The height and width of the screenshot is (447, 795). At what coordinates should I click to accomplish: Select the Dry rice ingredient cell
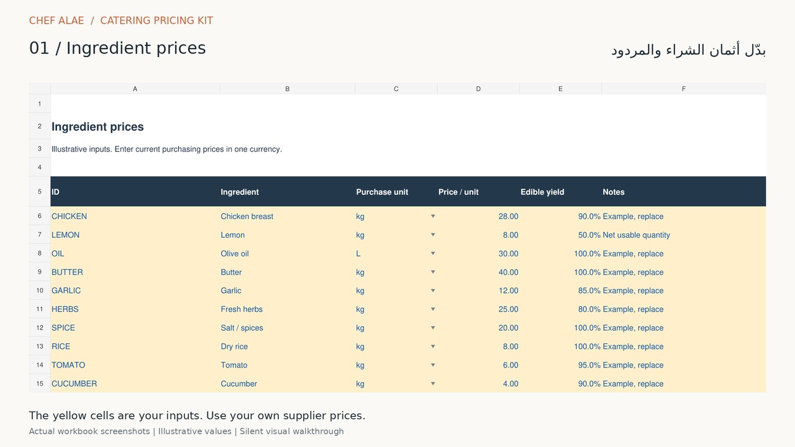point(287,346)
